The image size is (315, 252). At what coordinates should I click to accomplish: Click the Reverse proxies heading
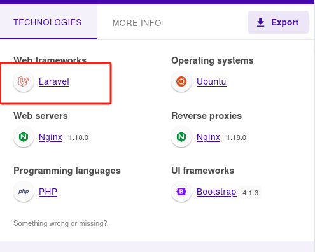click(x=206, y=116)
